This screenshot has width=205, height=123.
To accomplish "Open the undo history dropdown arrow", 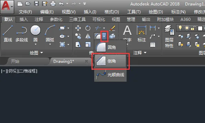I will point(67,4).
